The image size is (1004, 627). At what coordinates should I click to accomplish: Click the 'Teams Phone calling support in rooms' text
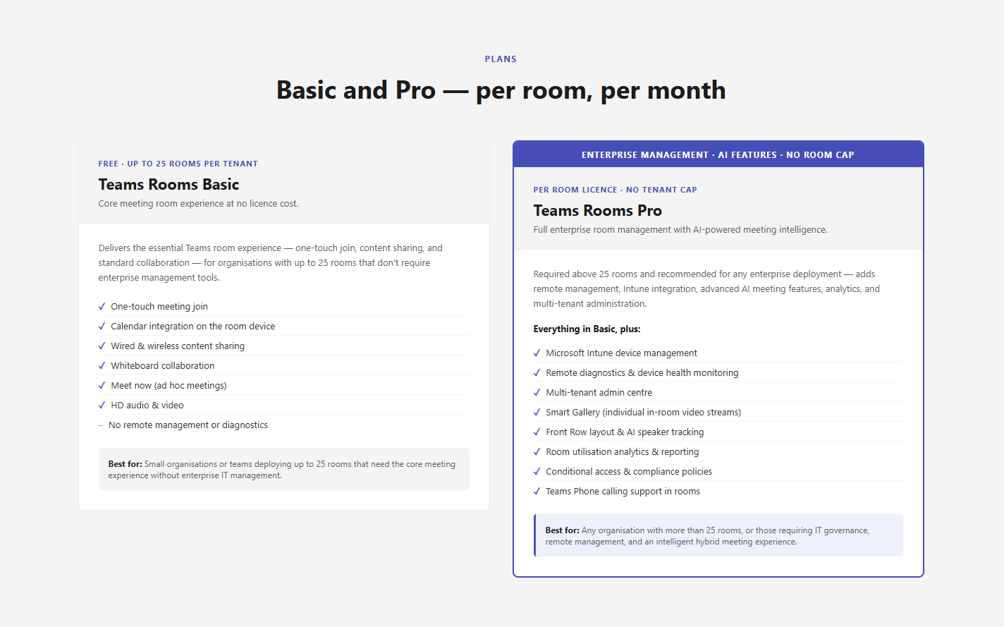pos(623,492)
